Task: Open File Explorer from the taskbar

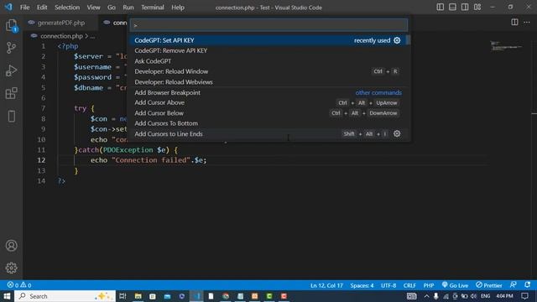Action: [138, 296]
